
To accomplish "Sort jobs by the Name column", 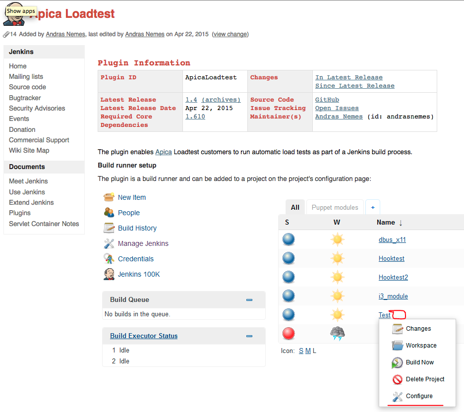I will point(389,222).
